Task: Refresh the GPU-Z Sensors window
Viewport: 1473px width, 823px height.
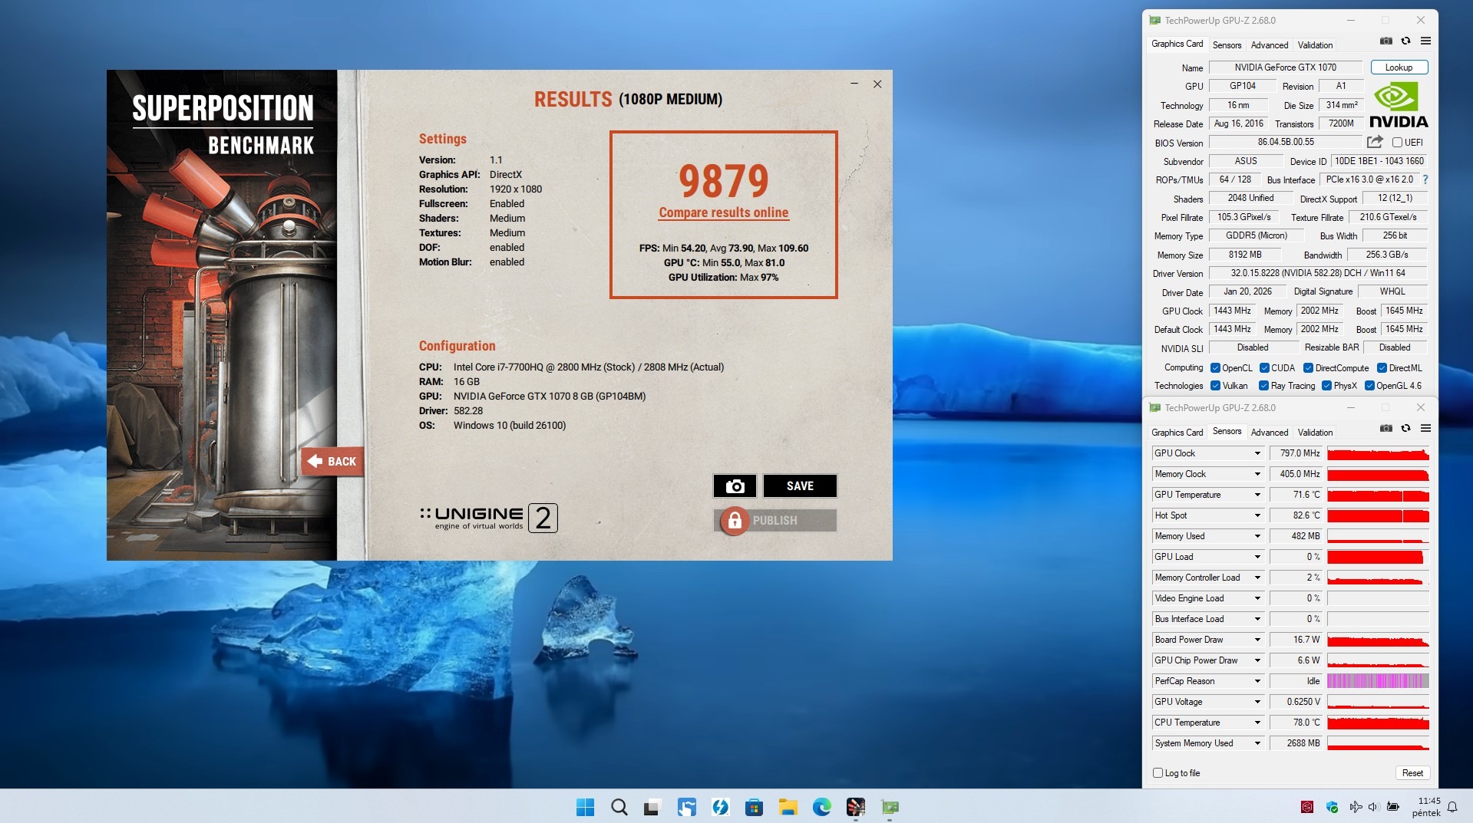Action: [x=1405, y=428]
